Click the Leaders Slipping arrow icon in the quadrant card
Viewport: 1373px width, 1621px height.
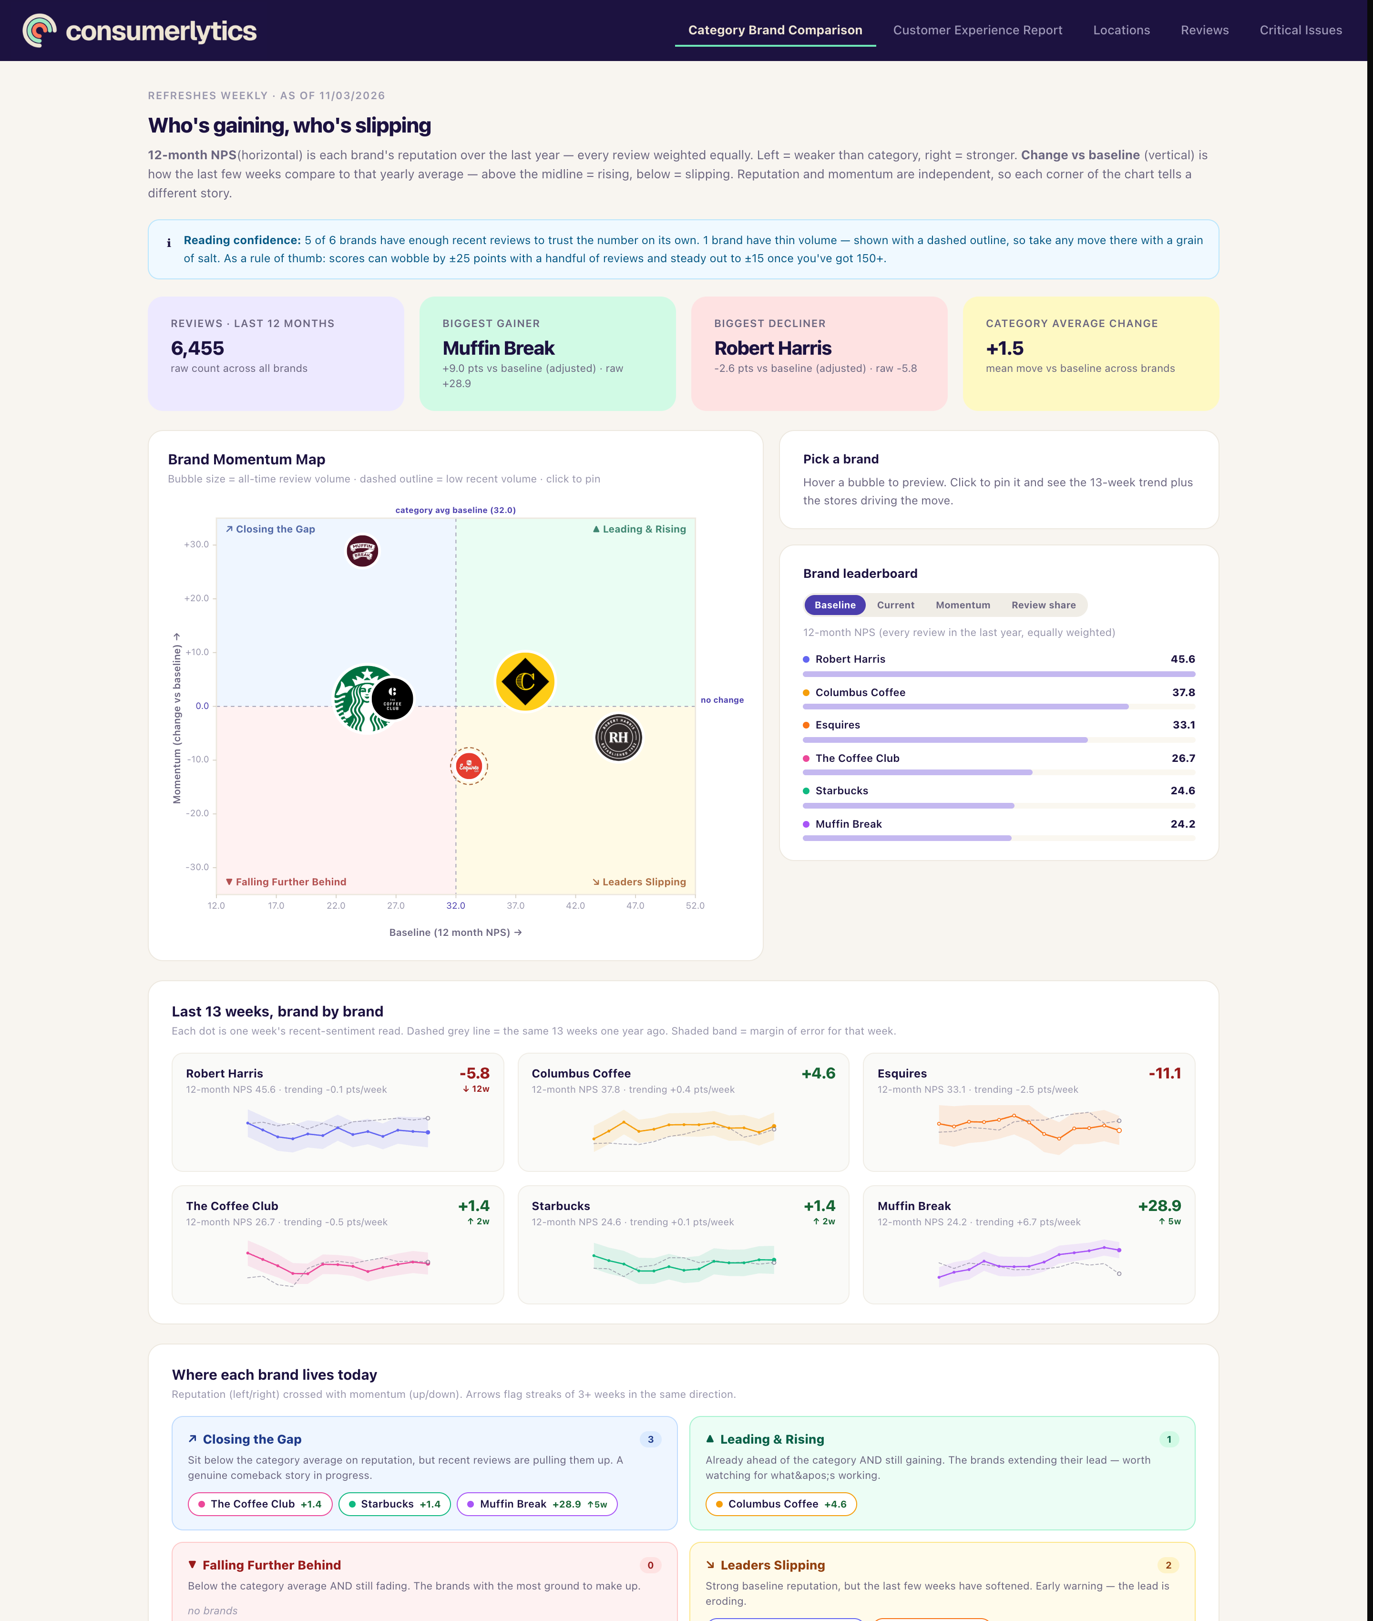click(710, 1564)
